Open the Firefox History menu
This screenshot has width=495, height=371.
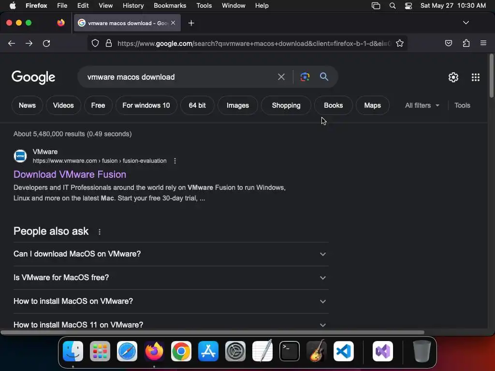click(133, 6)
